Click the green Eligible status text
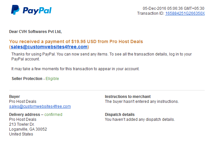The image size is (205, 143). coord(52,79)
